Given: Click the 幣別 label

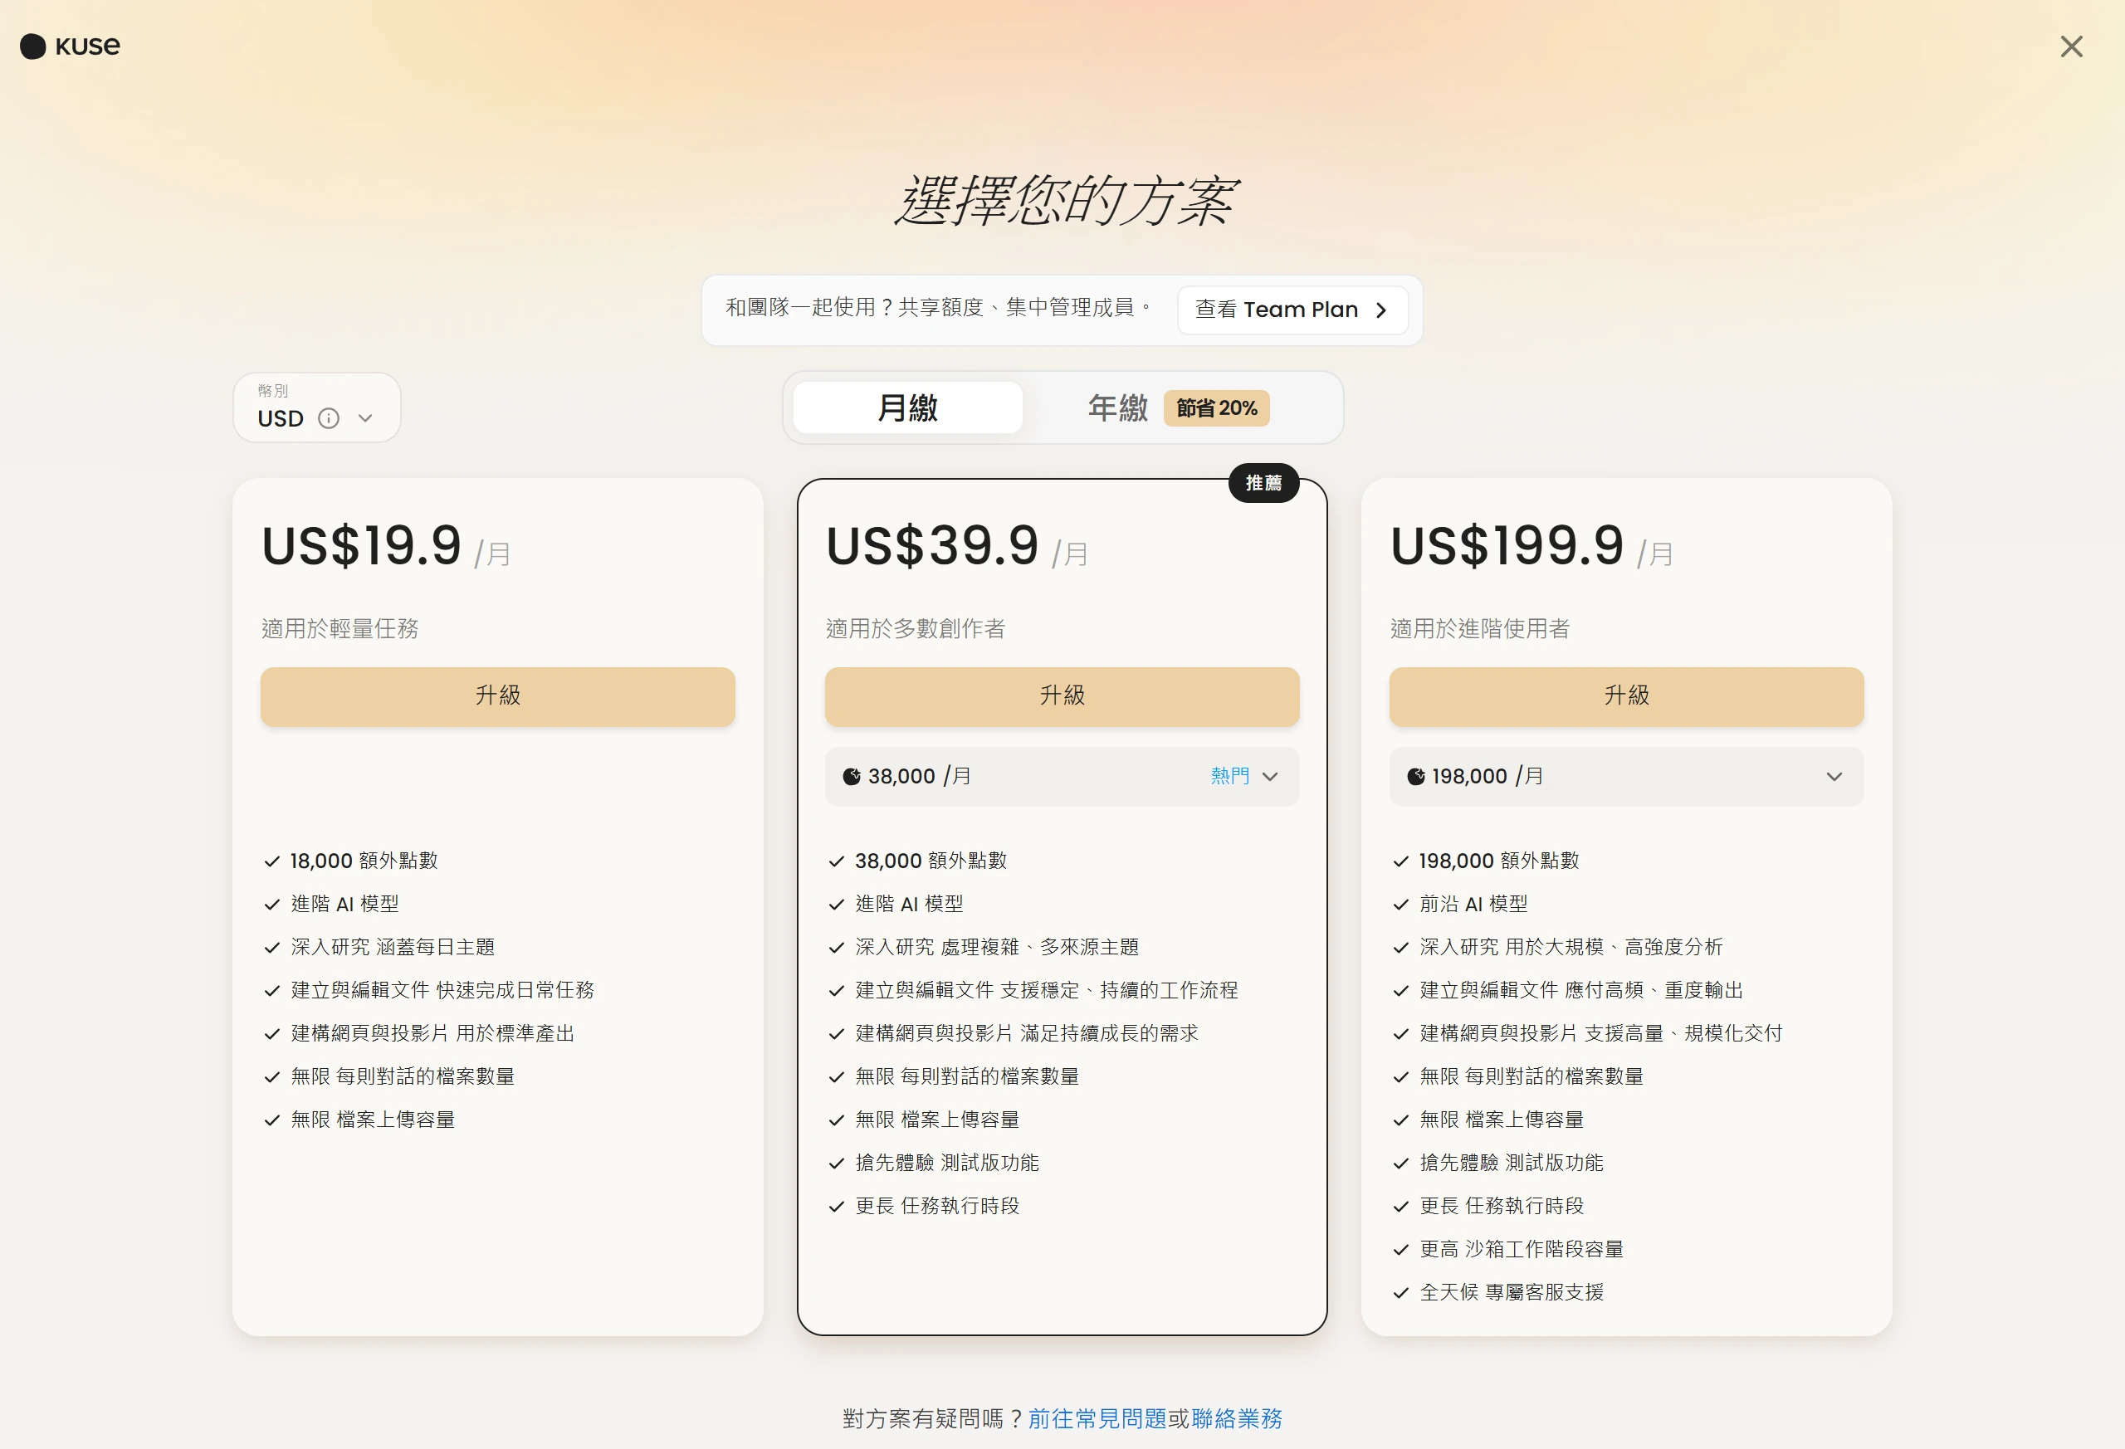Looking at the screenshot, I should click(272, 390).
